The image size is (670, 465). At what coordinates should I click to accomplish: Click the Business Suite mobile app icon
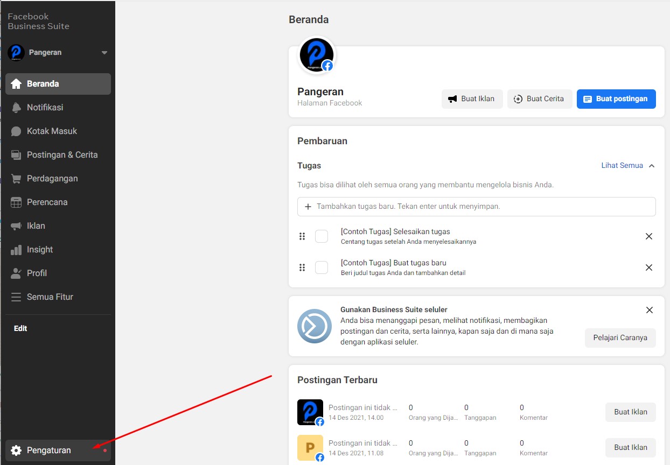coord(315,326)
